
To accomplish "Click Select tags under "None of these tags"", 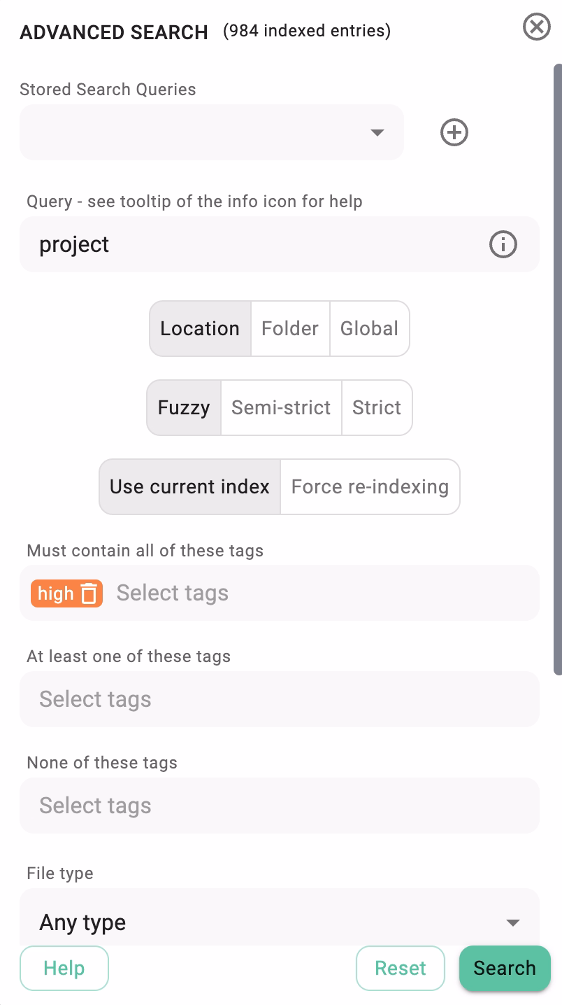I will click(280, 805).
